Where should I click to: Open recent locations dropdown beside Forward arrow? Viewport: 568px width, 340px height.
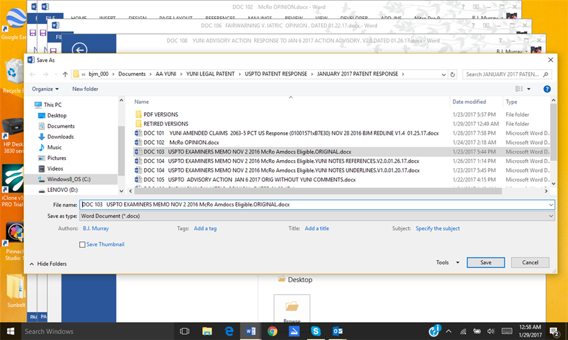click(x=56, y=74)
